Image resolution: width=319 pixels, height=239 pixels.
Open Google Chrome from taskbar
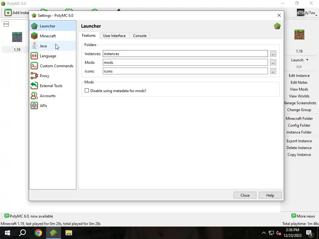point(38,233)
